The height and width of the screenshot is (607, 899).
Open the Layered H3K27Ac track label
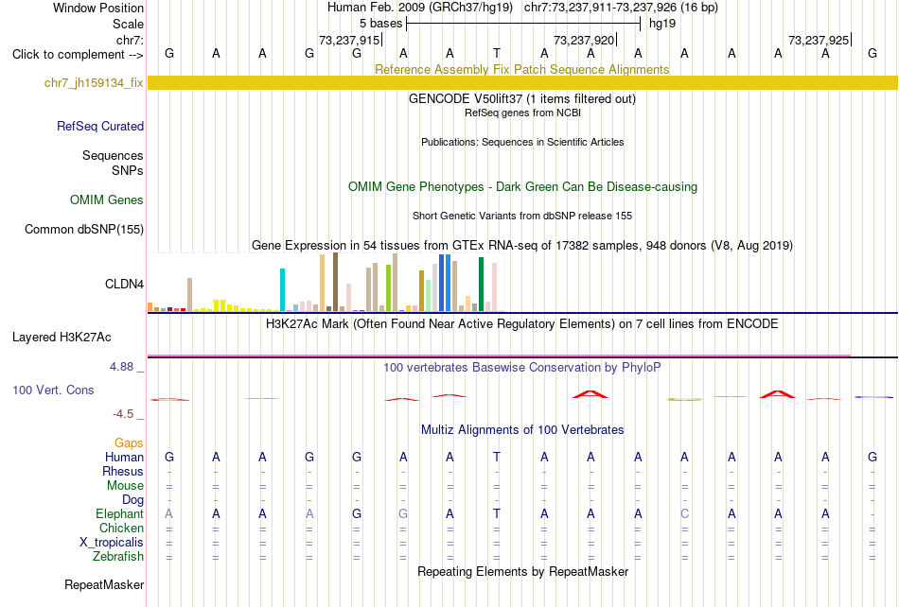coord(62,338)
